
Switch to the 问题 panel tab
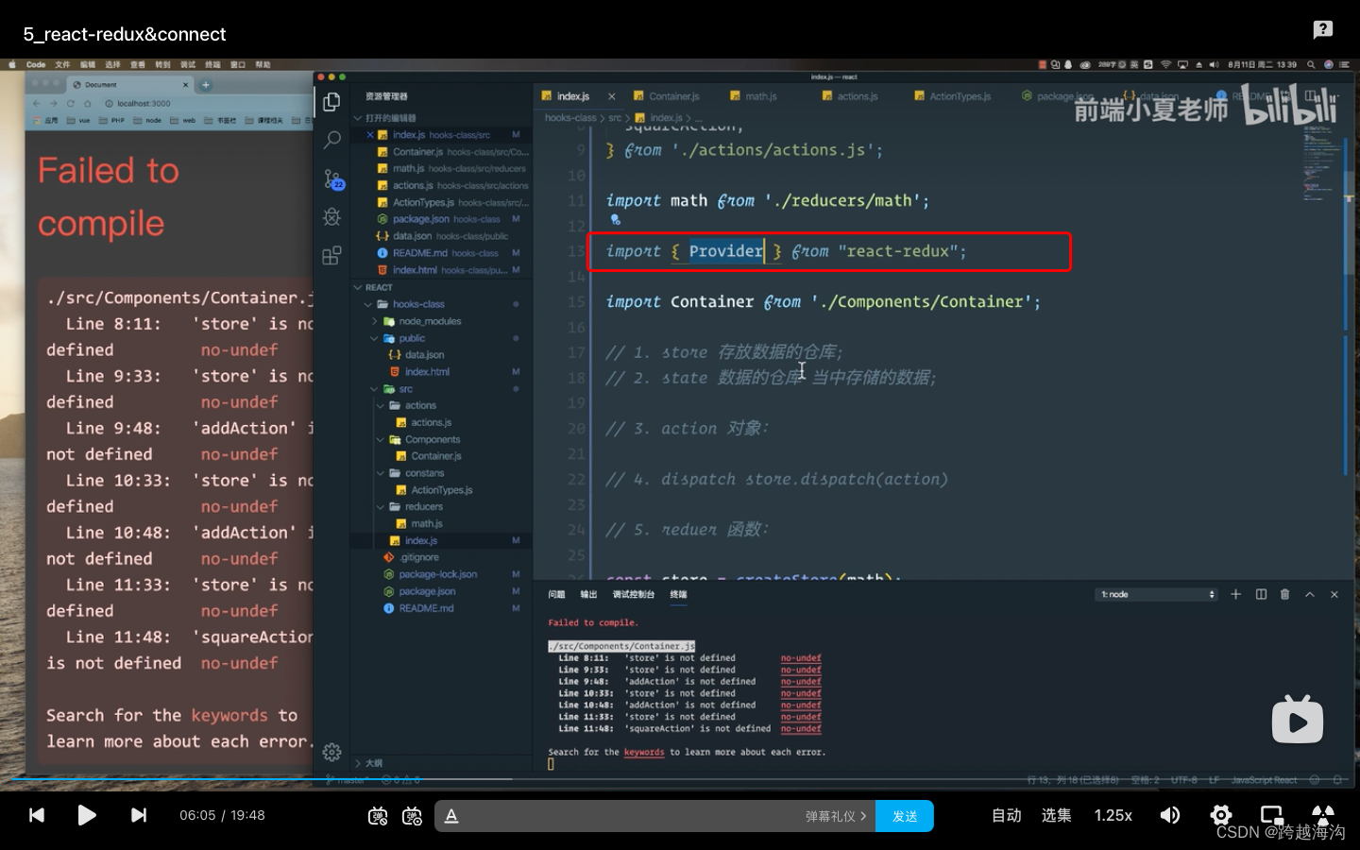point(556,595)
